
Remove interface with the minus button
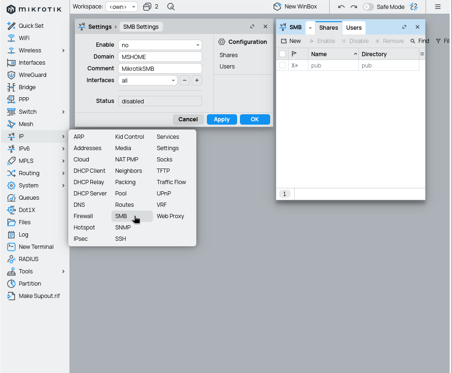point(185,80)
